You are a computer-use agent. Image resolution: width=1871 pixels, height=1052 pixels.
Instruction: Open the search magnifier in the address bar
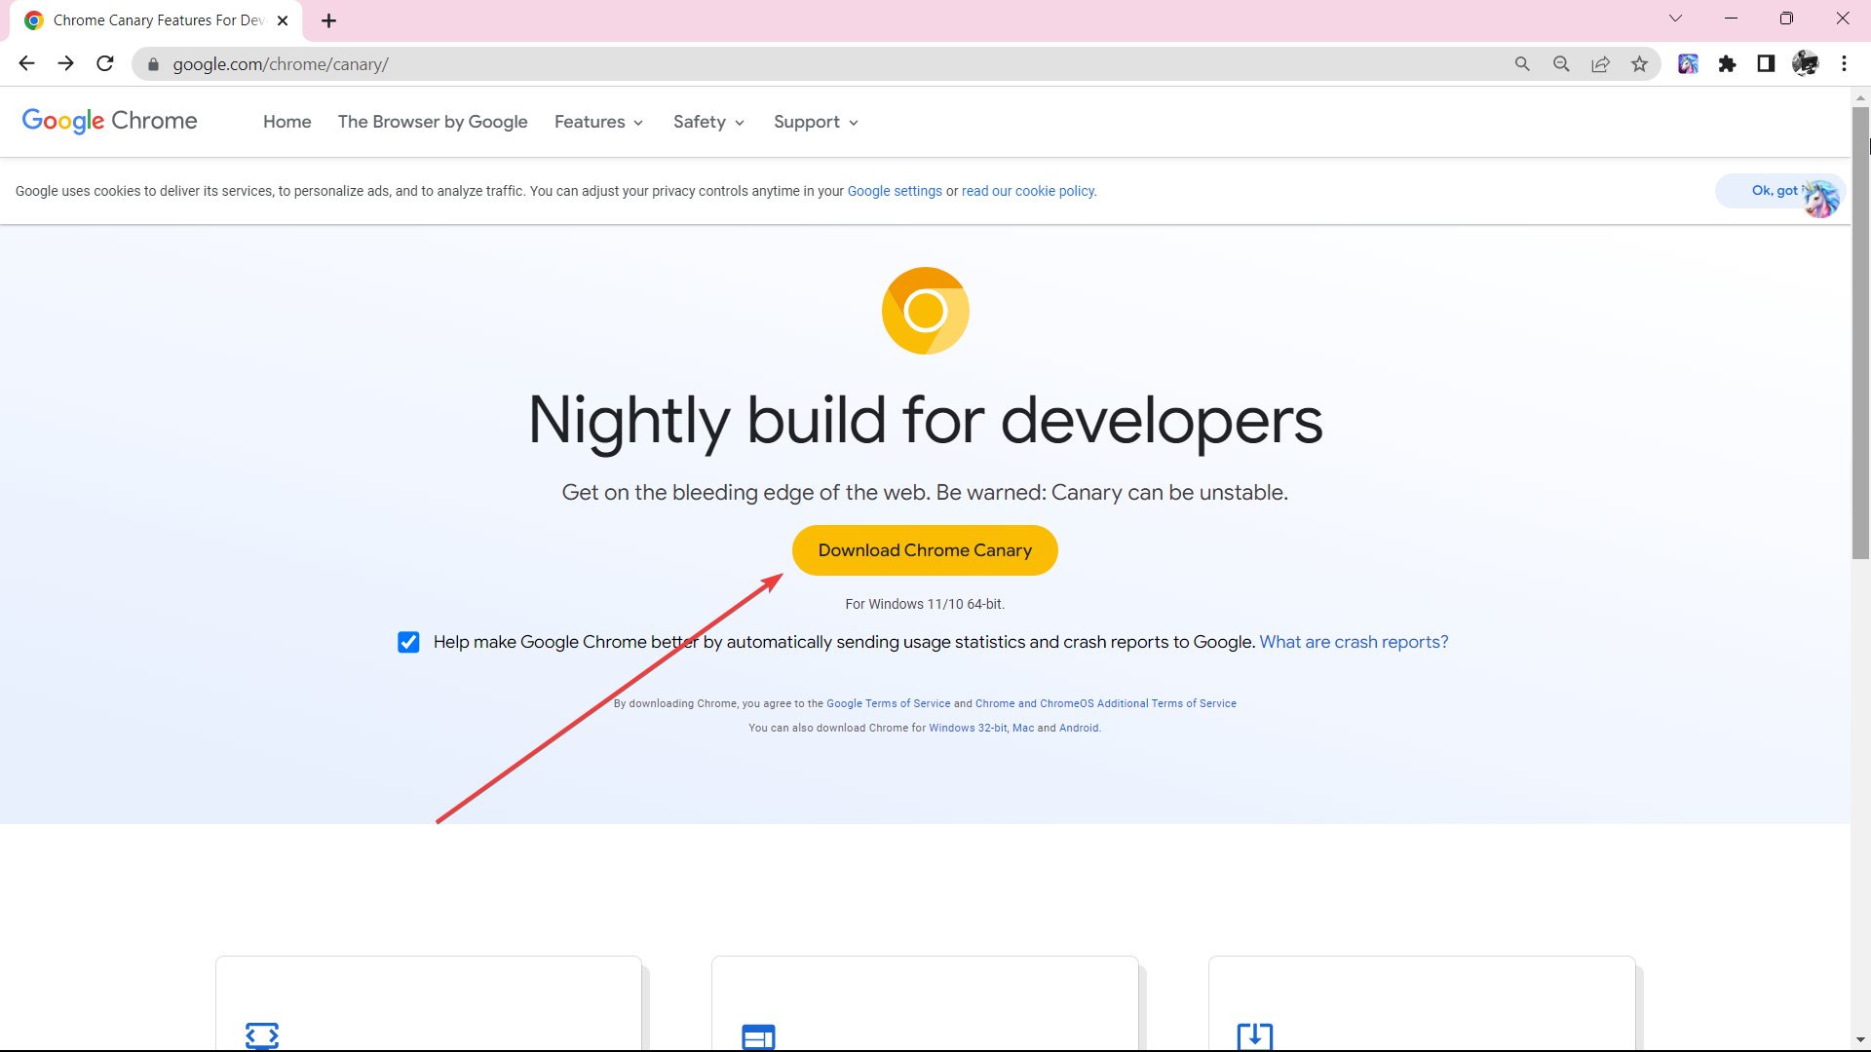[1522, 64]
